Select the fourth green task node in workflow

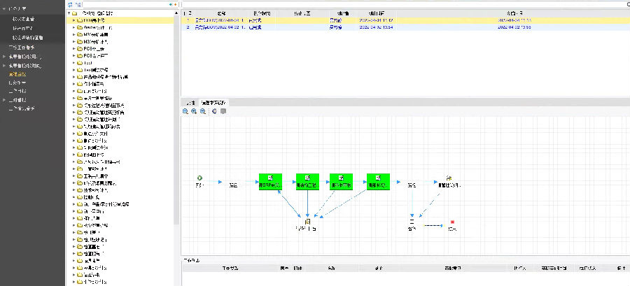[x=377, y=182]
